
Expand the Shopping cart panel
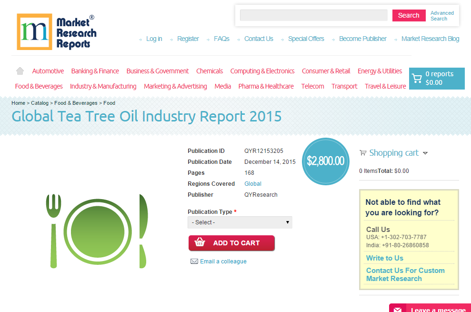(x=426, y=153)
